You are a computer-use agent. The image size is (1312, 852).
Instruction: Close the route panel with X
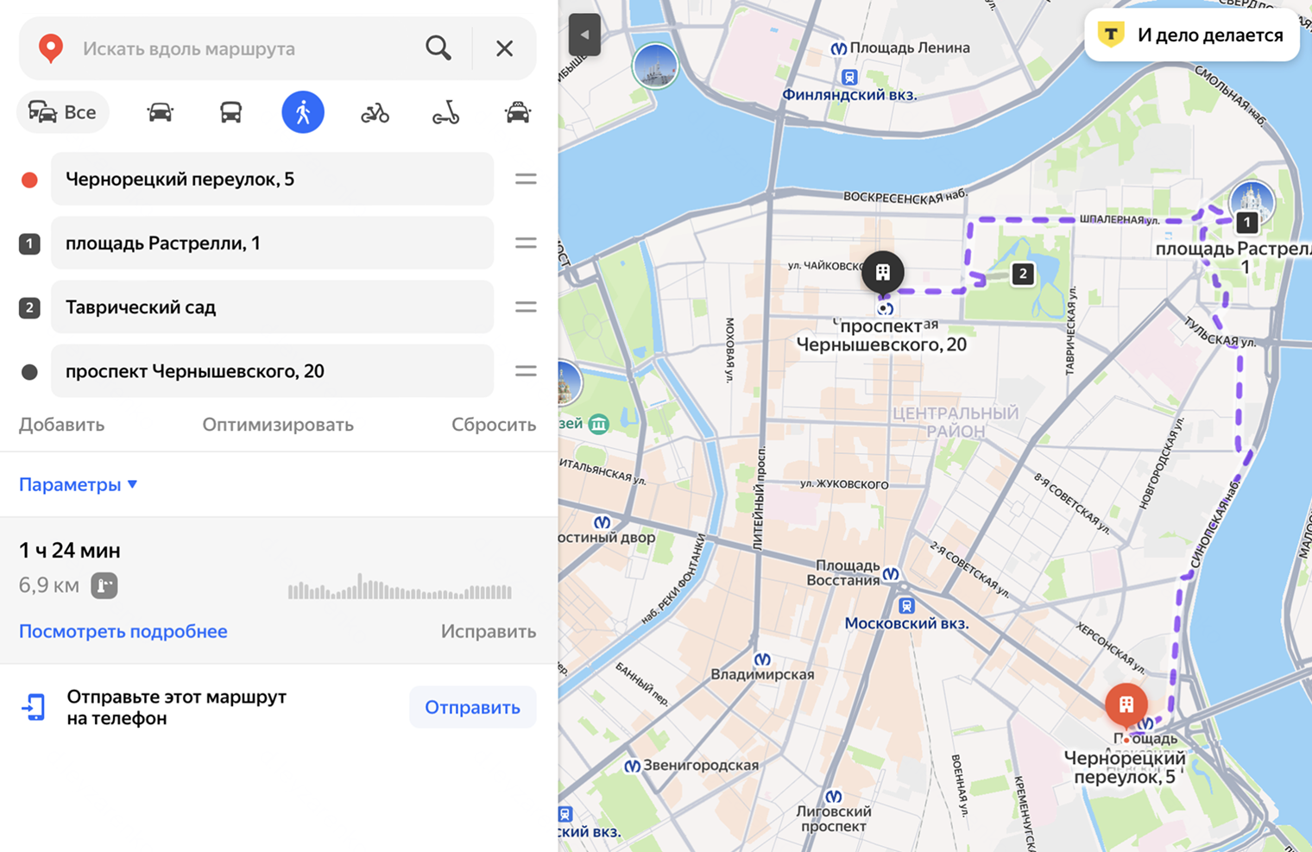pyautogui.click(x=504, y=48)
